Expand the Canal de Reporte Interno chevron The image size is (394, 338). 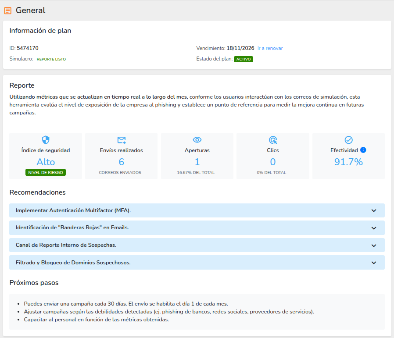(374, 245)
